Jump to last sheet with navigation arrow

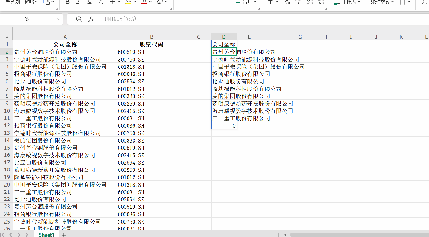(x=27, y=235)
